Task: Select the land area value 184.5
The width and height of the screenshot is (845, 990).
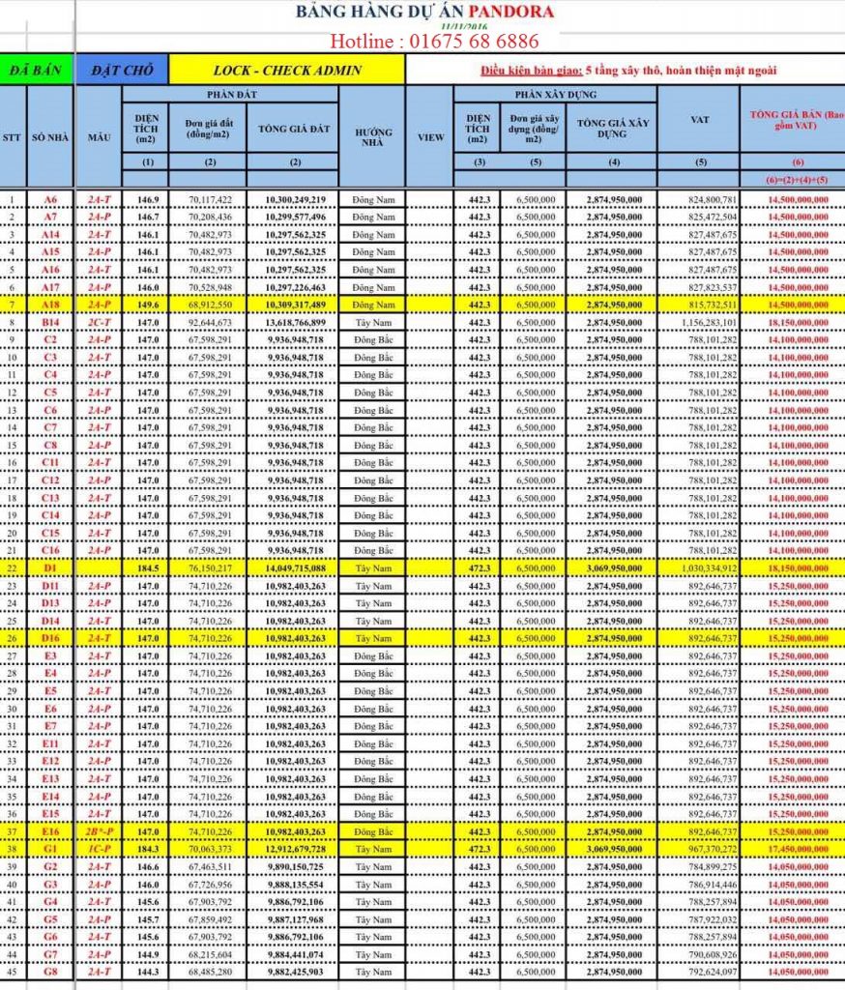Action: tap(149, 568)
